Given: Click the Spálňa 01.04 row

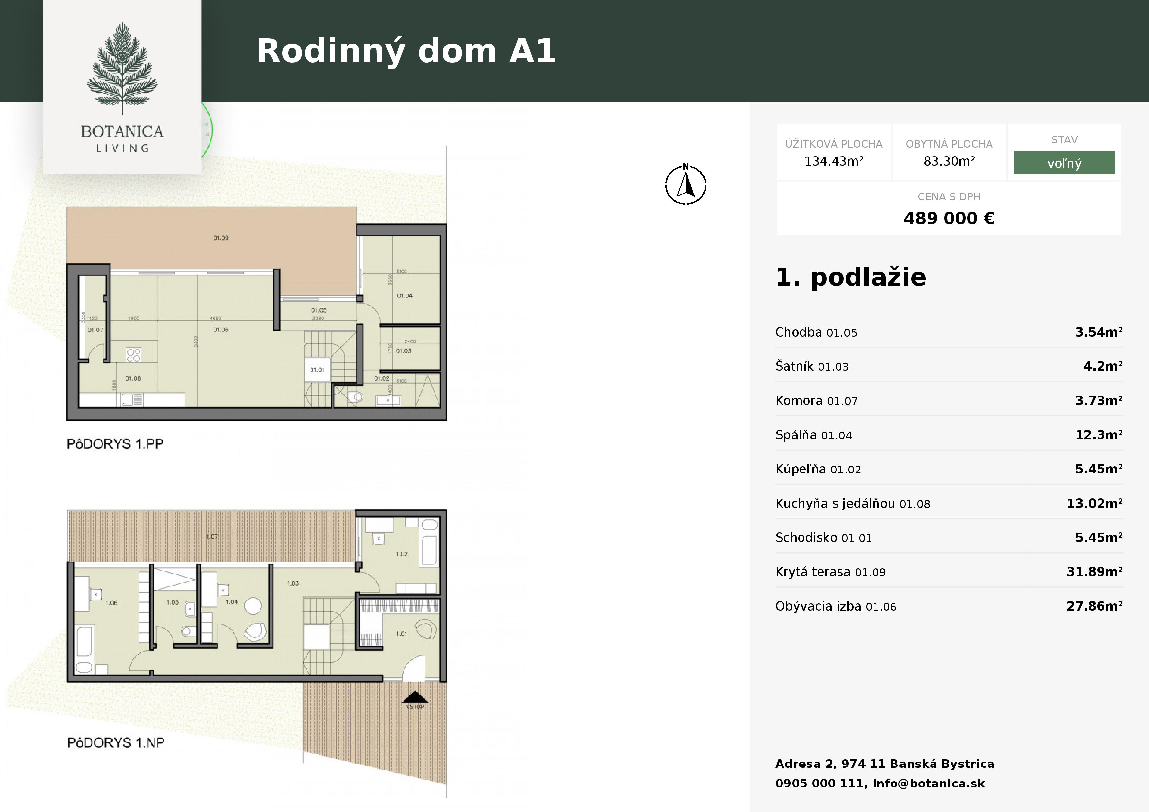Looking at the screenshot, I should [949, 435].
